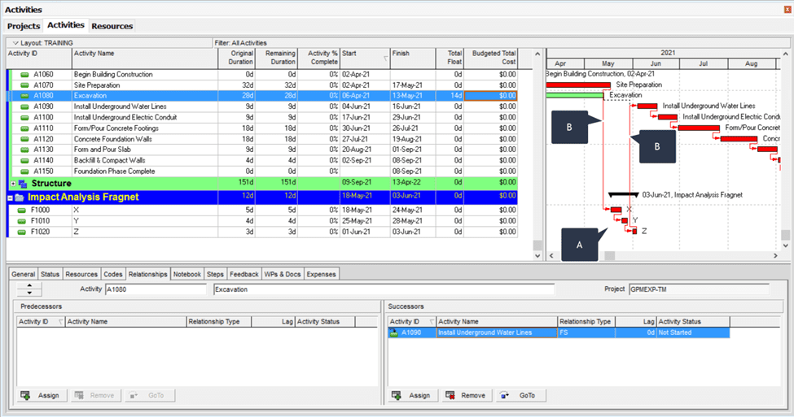
Task: Click the F1010 activity icon
Action: pyautogui.click(x=21, y=221)
